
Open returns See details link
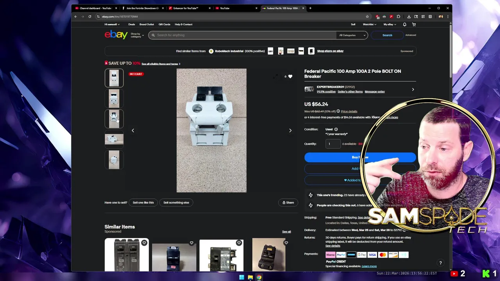pyautogui.click(x=333, y=246)
